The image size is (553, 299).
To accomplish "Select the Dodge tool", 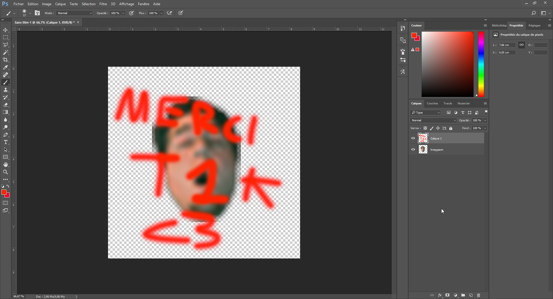I will (5, 127).
